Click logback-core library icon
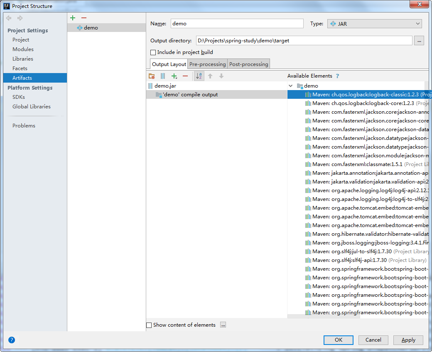432x352 pixels. [x=308, y=103]
